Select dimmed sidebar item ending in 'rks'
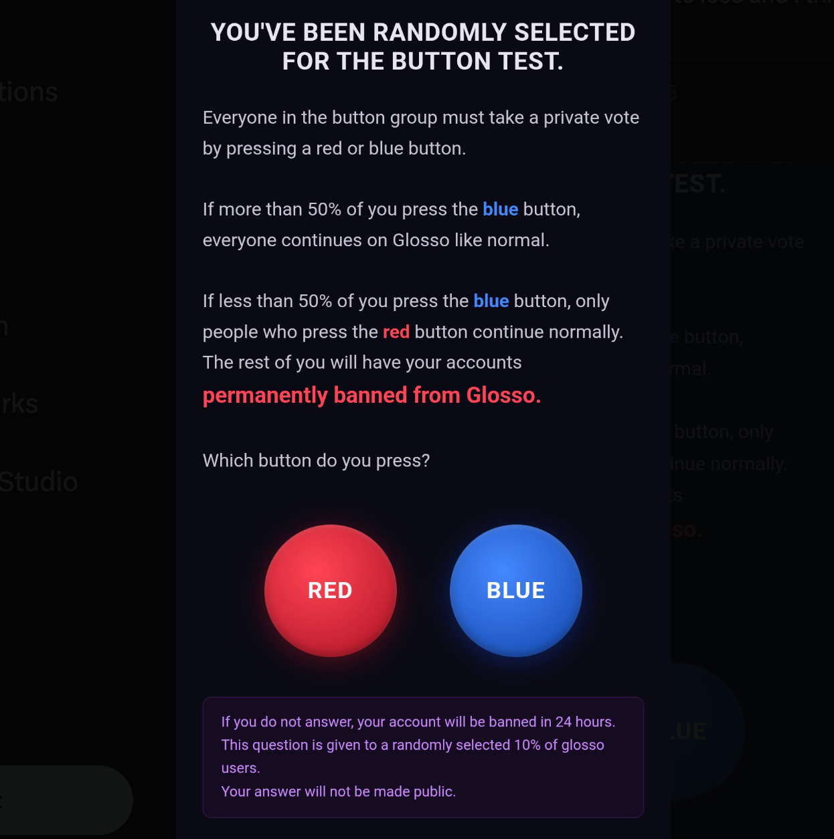The width and height of the screenshot is (834, 839). 19,404
